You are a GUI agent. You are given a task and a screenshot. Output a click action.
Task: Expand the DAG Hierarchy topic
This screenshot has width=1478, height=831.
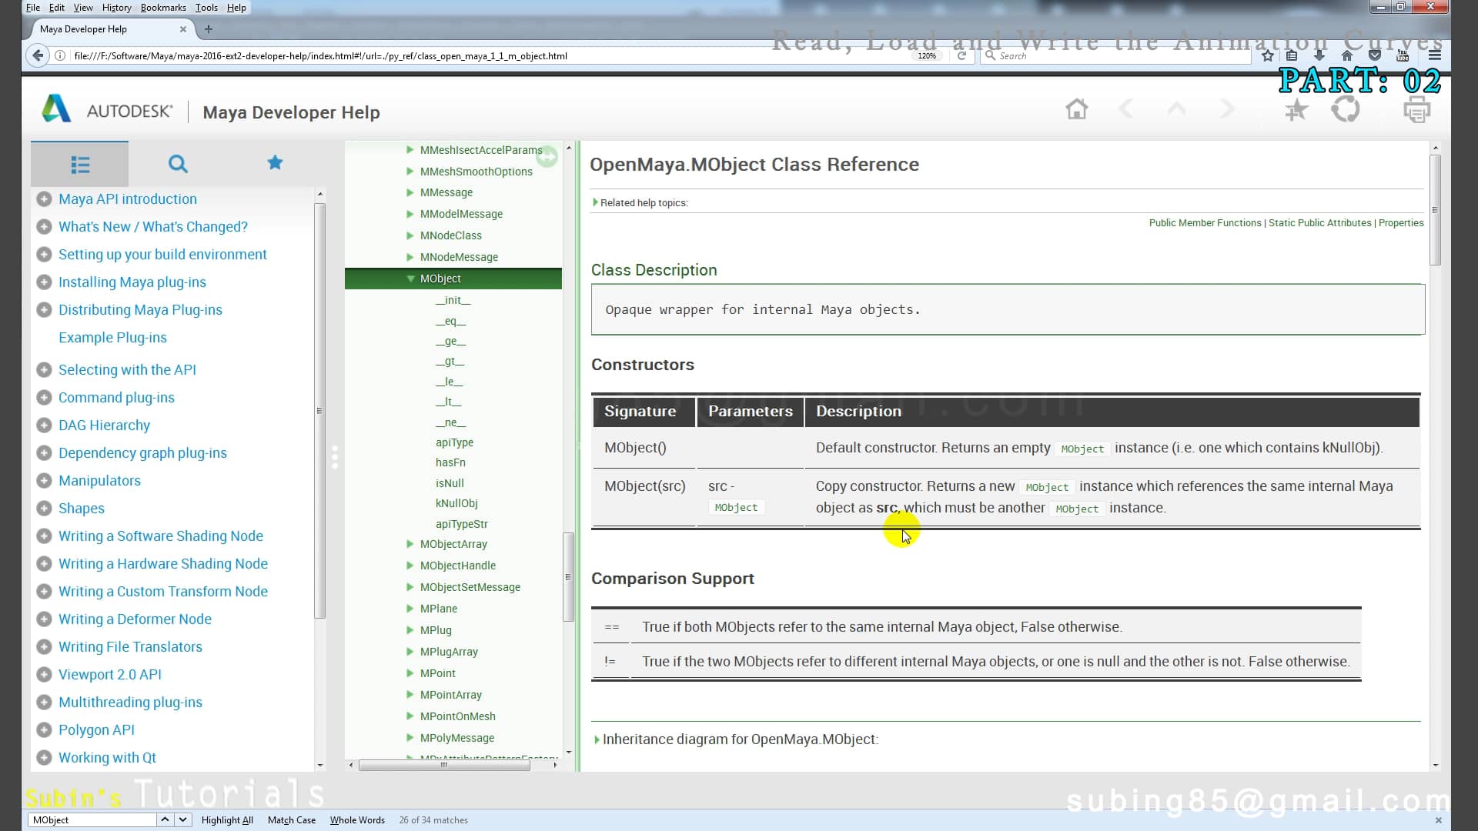[x=44, y=426]
